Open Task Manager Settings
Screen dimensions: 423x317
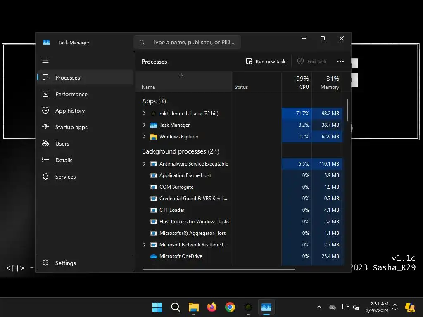tap(85, 263)
